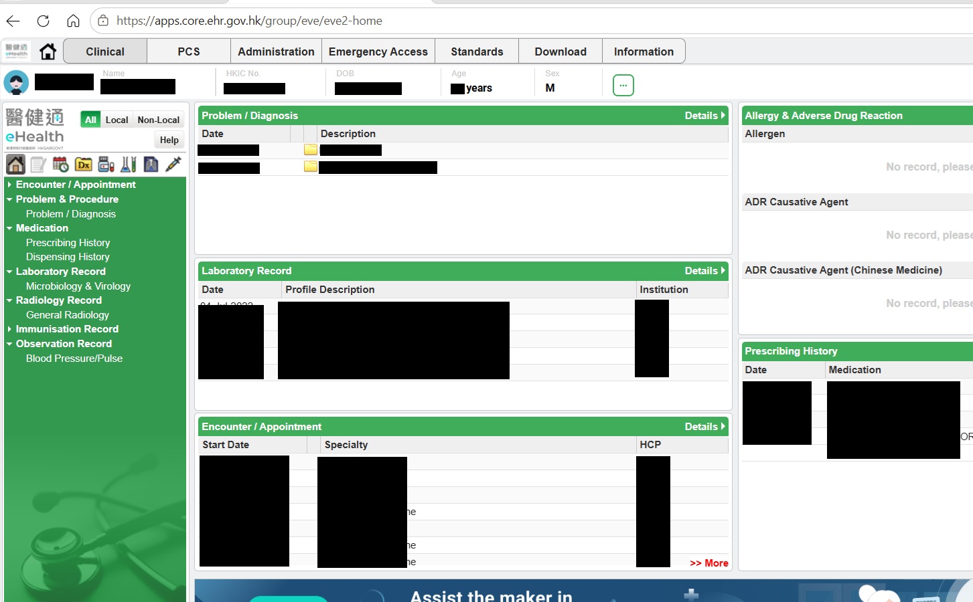Switch record filter to Local

point(117,120)
